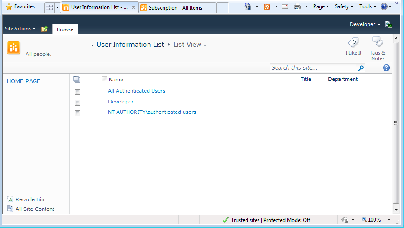404x228 pixels.
Task: Click scrollbar up arrow
Action: pyautogui.click(x=396, y=38)
